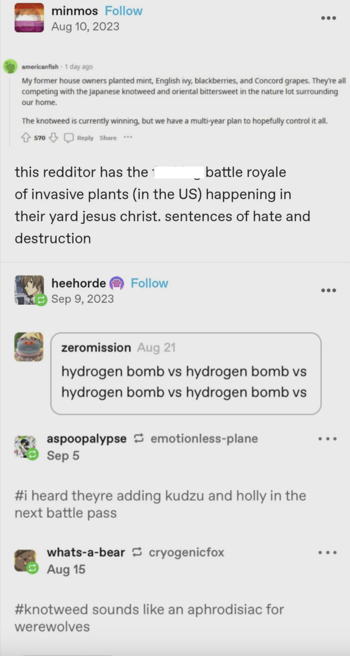
Task: Click the Share link under the comment
Action: coord(108,138)
